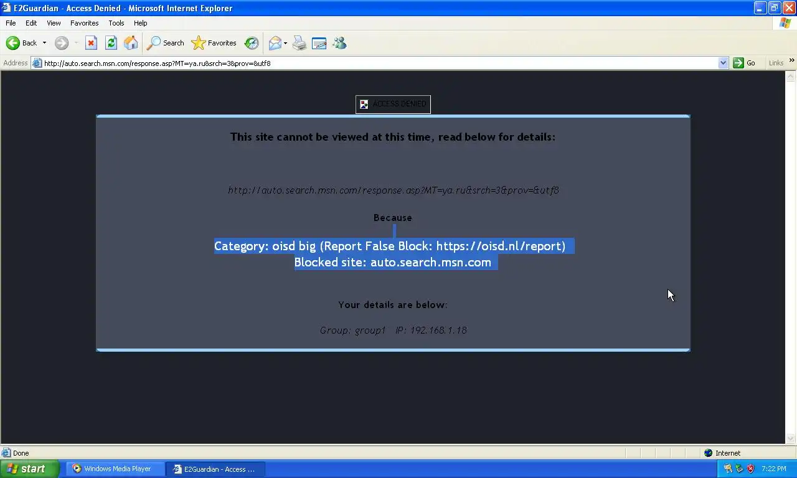Click the red security shield tray icon
Image resolution: width=797 pixels, height=478 pixels.
pyautogui.click(x=751, y=469)
